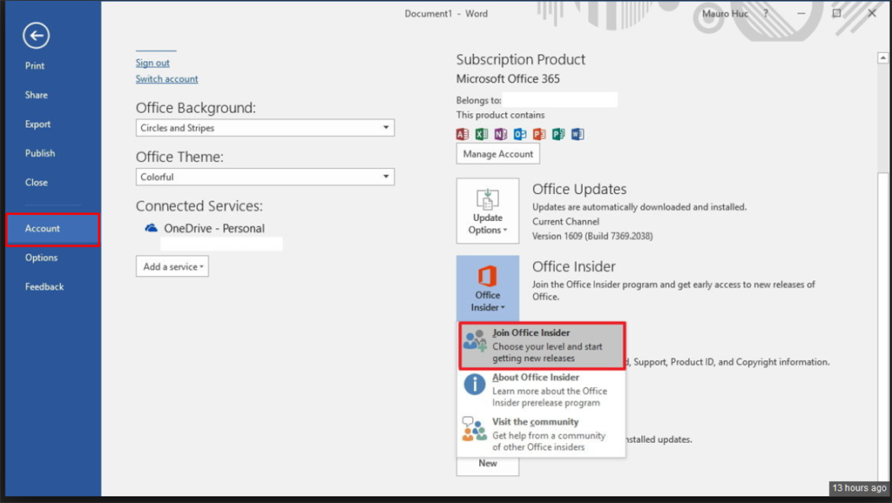Click the Word icon in product list
892x503 pixels.
pyautogui.click(x=578, y=134)
